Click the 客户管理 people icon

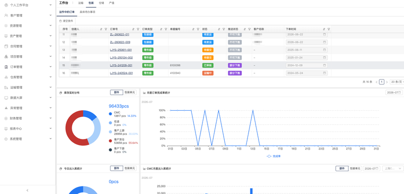point(6,15)
